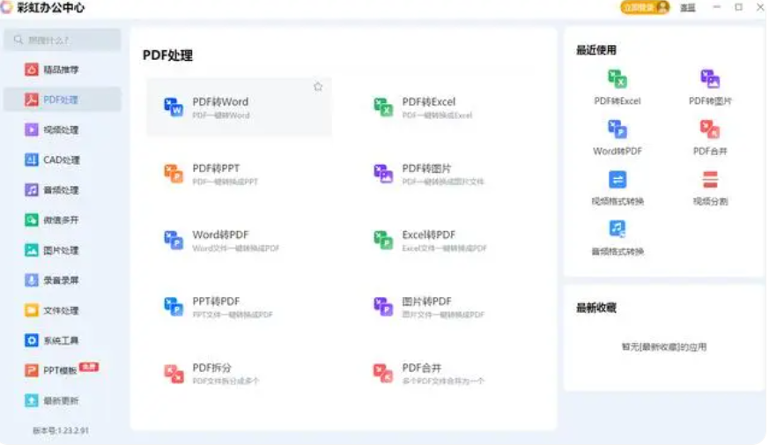
Task: Open the PPT模板 sidebar category
Action: click(x=63, y=370)
